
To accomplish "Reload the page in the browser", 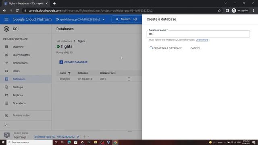I will (x=17, y=10).
